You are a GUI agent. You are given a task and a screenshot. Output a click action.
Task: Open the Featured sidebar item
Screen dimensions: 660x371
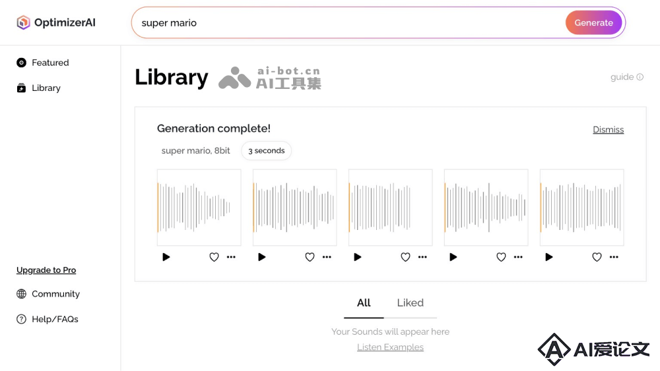tap(42, 63)
